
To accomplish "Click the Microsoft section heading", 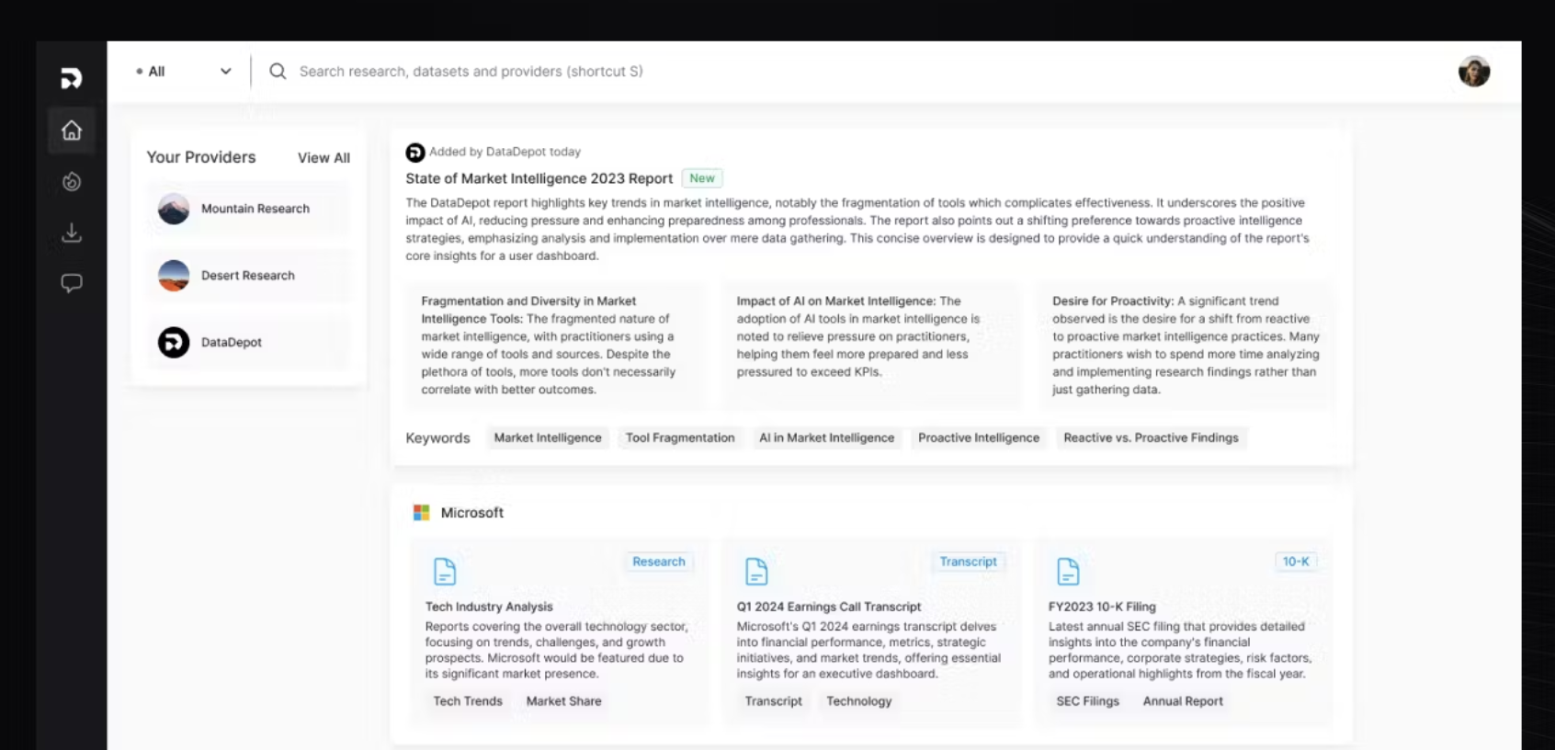I will pyautogui.click(x=471, y=513).
